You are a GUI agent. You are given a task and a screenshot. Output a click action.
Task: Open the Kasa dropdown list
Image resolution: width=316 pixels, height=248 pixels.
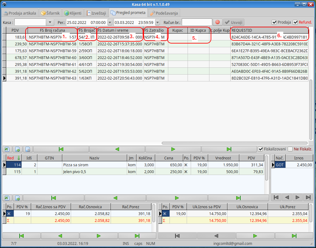(x=50, y=22)
